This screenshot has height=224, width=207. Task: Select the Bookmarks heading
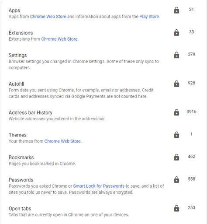coord(21,157)
